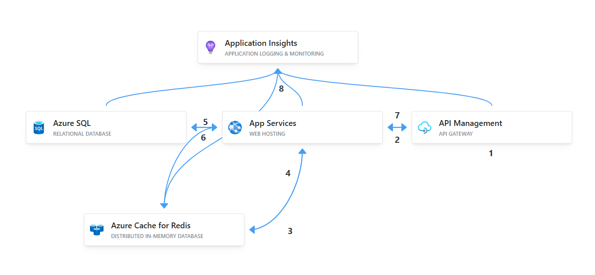Select the API Management title text
The height and width of the screenshot is (275, 595).
pos(471,123)
